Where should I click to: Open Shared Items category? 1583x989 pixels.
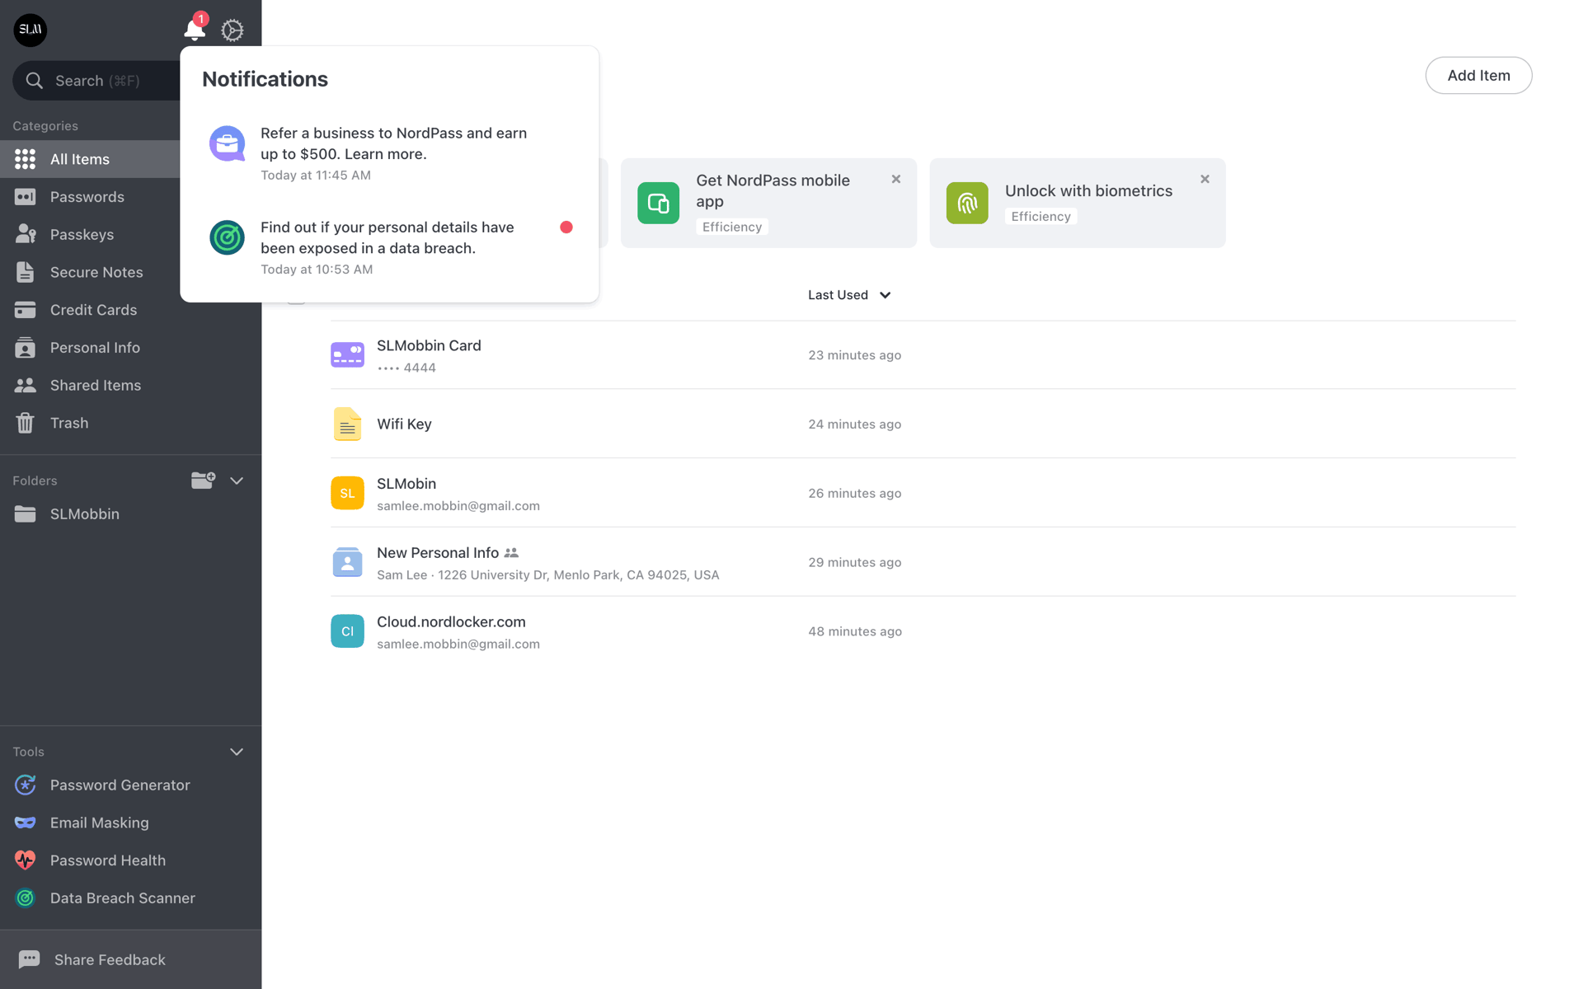(130, 386)
